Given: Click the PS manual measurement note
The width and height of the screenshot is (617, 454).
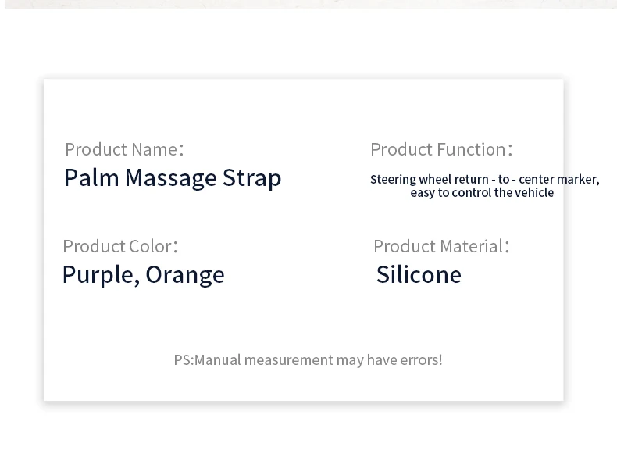Looking at the screenshot, I should [x=308, y=360].
